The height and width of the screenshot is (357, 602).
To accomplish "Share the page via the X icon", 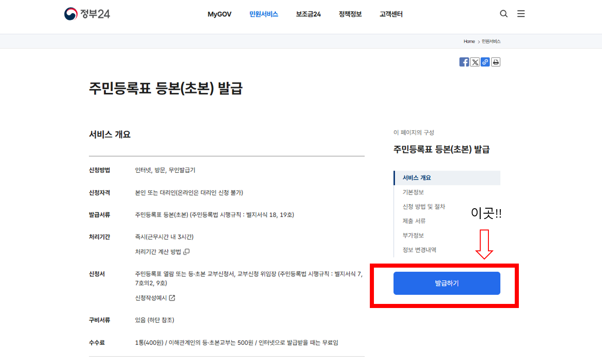I will 474,62.
